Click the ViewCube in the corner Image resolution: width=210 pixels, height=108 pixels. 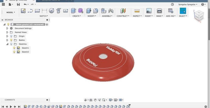pos(199,15)
